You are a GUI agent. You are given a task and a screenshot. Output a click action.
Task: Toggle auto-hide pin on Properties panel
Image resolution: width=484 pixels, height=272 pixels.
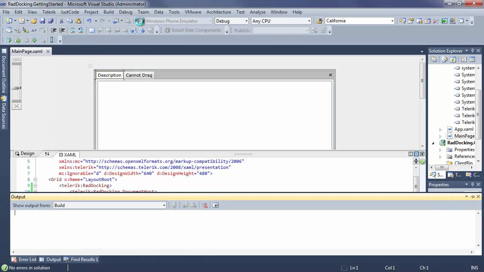point(472,184)
